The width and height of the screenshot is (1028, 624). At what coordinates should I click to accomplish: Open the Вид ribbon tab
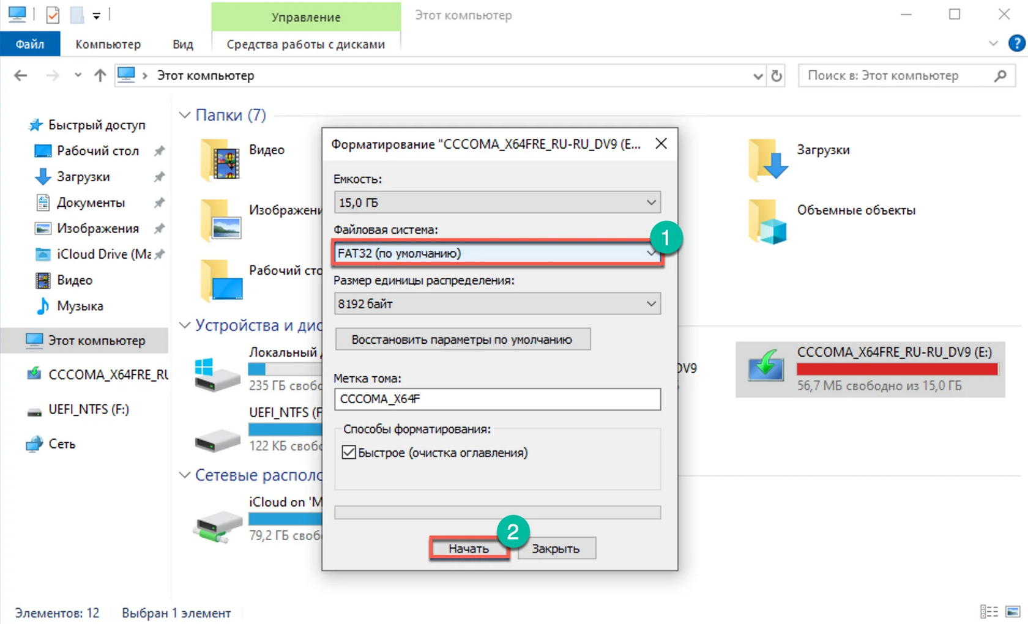click(x=182, y=44)
